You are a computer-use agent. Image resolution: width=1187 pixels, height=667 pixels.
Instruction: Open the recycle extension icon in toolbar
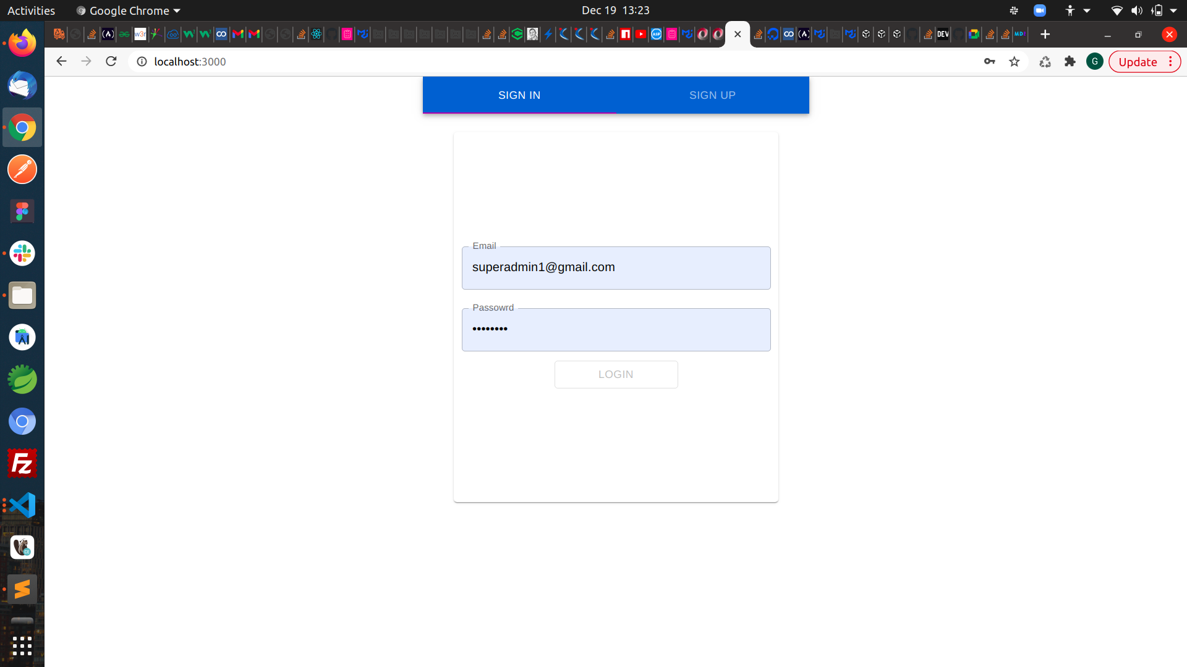coord(1045,61)
